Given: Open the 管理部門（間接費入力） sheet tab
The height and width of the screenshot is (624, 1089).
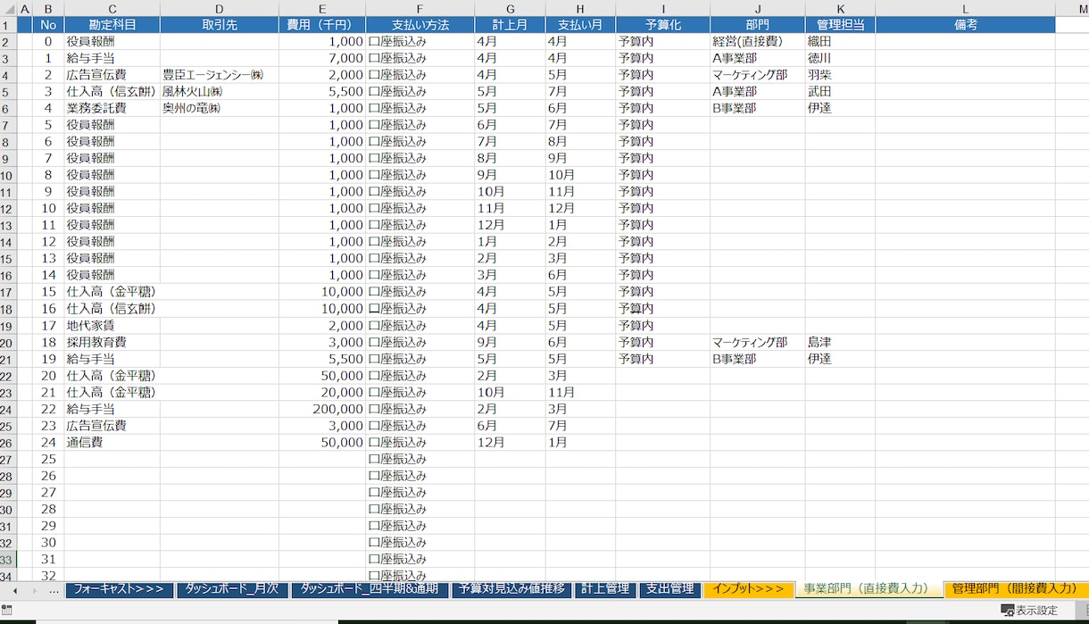Looking at the screenshot, I should (x=1016, y=589).
